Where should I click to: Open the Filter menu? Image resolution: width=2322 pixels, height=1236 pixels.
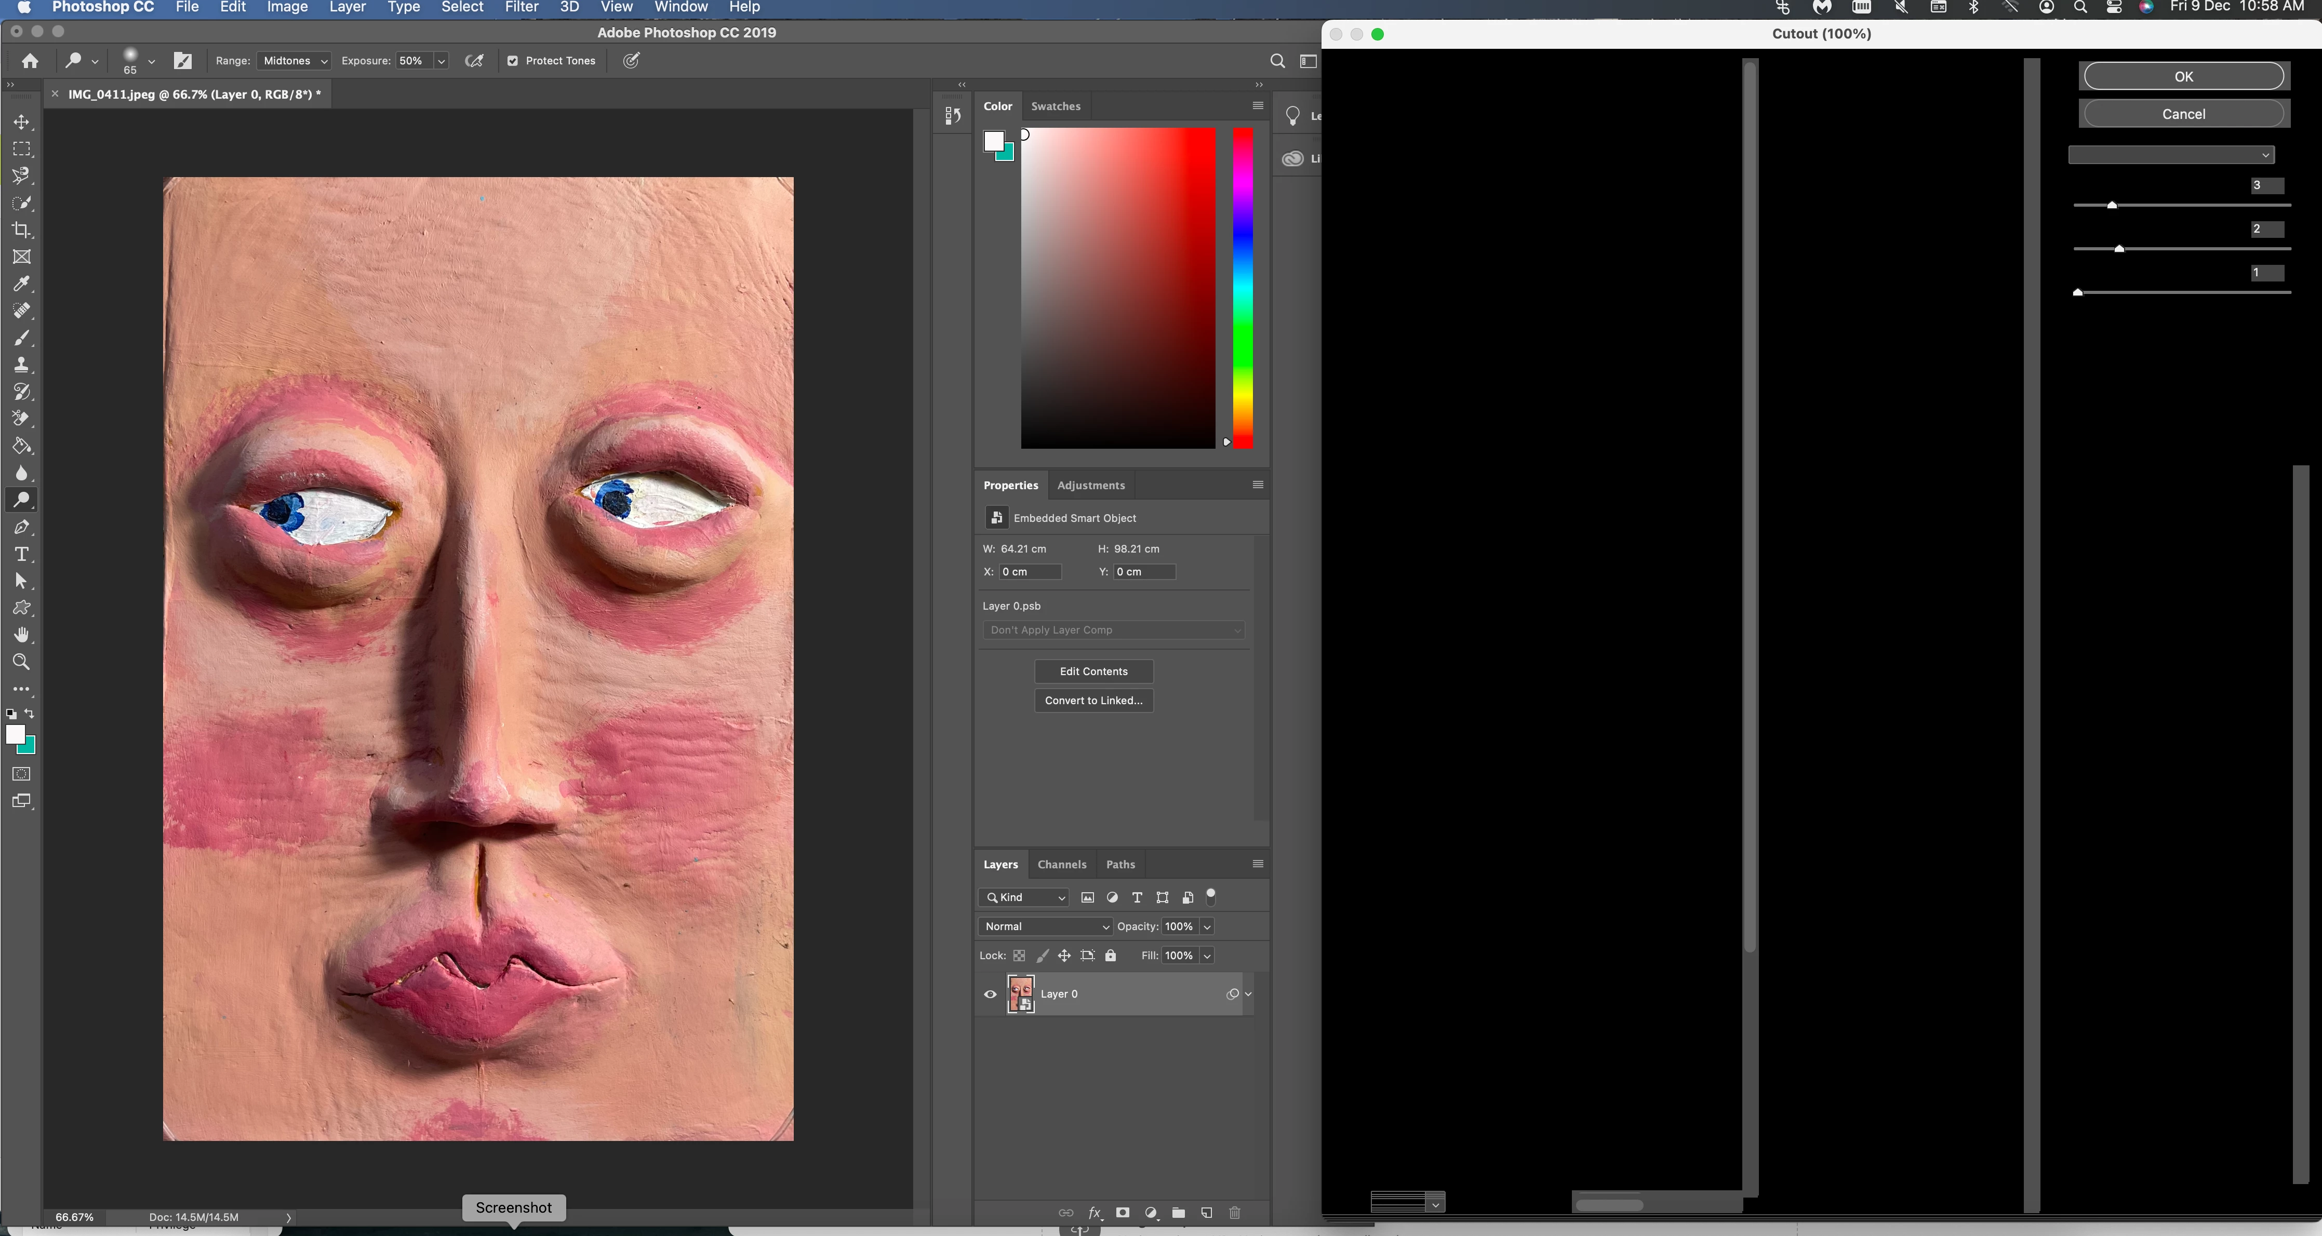[521, 7]
